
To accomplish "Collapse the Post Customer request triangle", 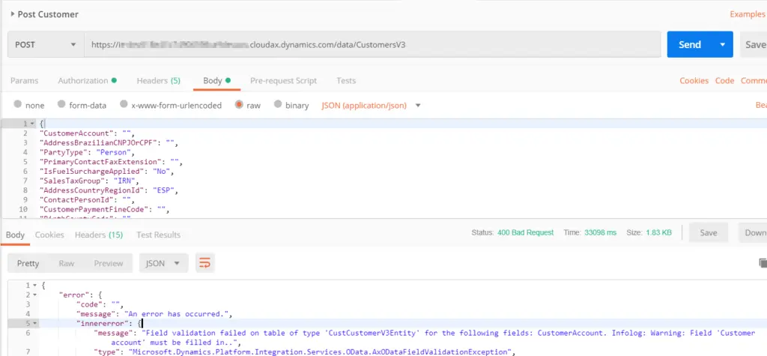I will tap(12, 14).
